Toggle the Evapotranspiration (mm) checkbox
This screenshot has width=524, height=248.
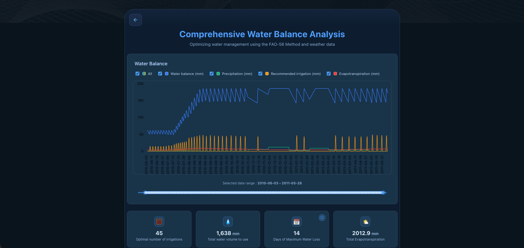point(329,74)
